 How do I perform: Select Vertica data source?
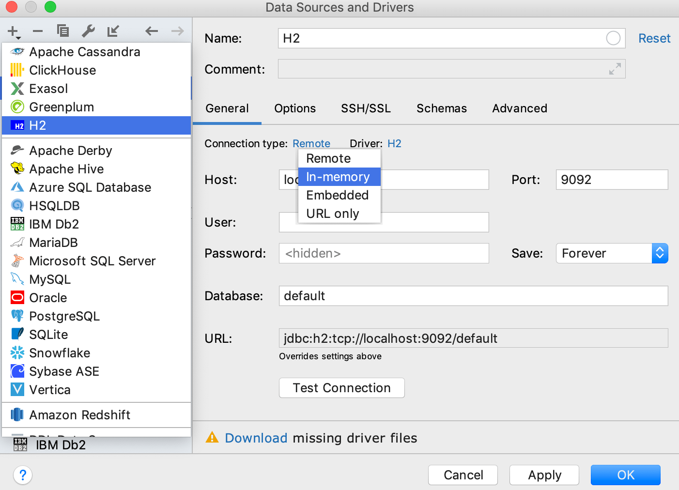tap(96, 390)
